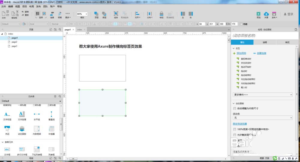Toggle the right panel icon (右)
Image resolution: width=300 pixels, height=162 pixels.
coord(190,14)
